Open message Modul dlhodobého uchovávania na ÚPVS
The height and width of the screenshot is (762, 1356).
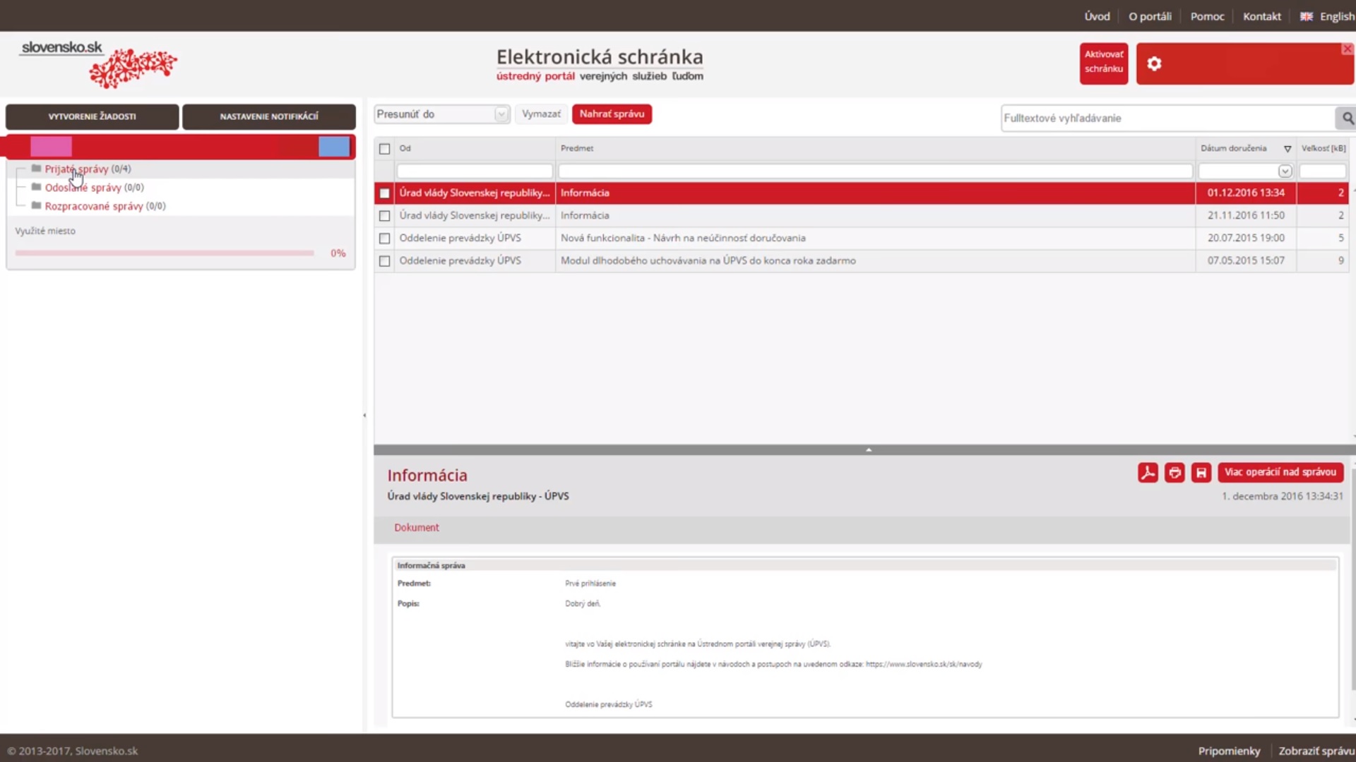click(x=708, y=261)
